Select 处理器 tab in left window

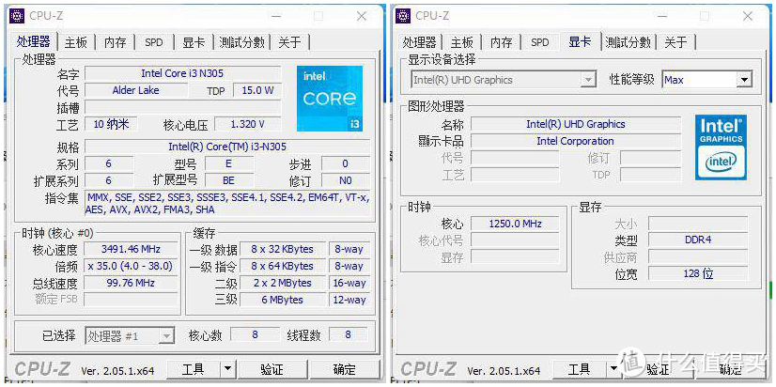coord(34,41)
